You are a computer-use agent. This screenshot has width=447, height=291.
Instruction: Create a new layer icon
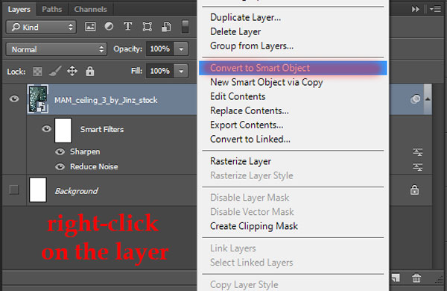[396, 278]
